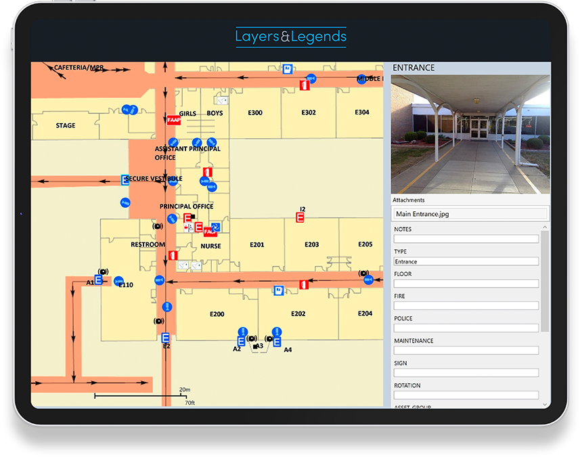
Task: Select the fire extinguisher icon below Restroom
Action: click(173, 255)
